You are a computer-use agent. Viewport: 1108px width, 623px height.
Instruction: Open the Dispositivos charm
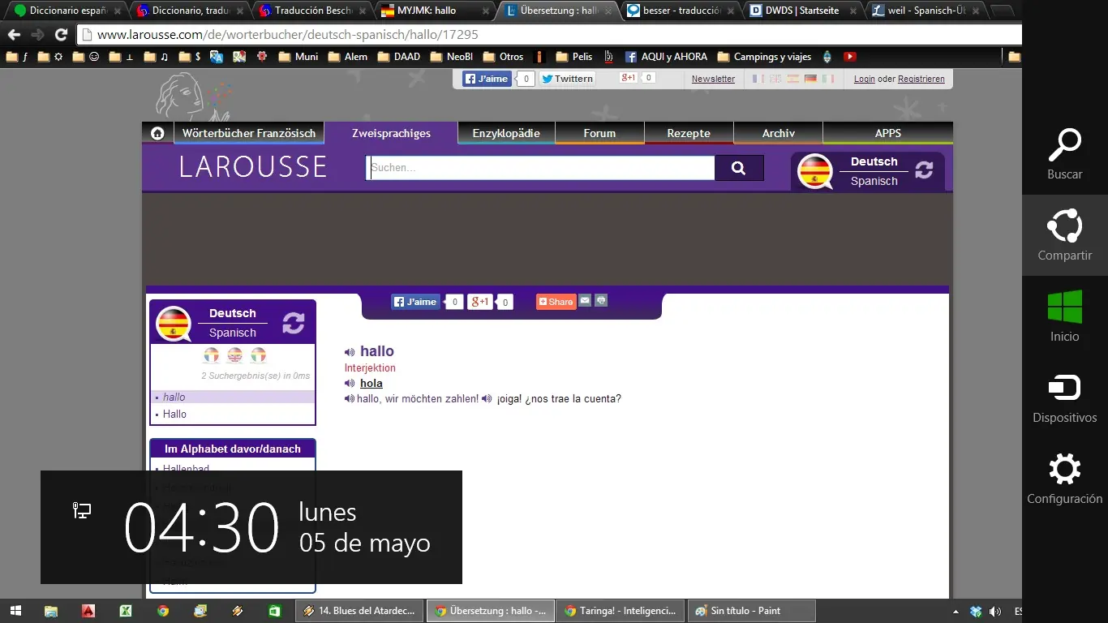[1065, 397]
